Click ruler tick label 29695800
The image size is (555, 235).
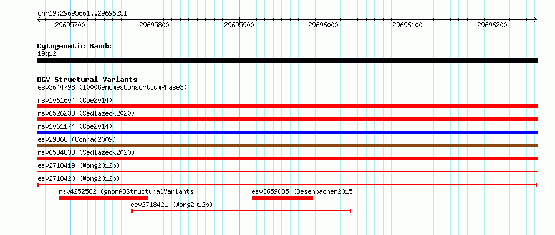(154, 25)
